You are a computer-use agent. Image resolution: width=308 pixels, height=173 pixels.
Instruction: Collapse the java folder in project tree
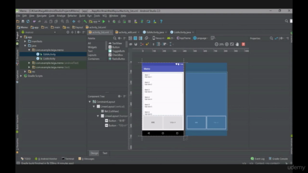[x=25, y=46]
